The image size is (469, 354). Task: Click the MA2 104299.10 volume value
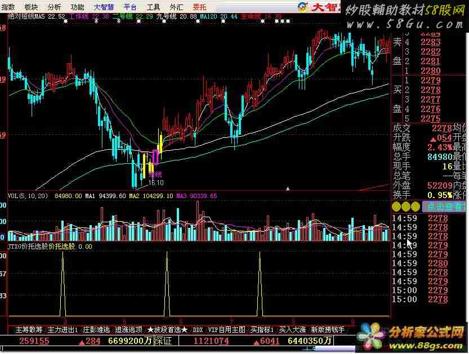pyautogui.click(x=151, y=196)
